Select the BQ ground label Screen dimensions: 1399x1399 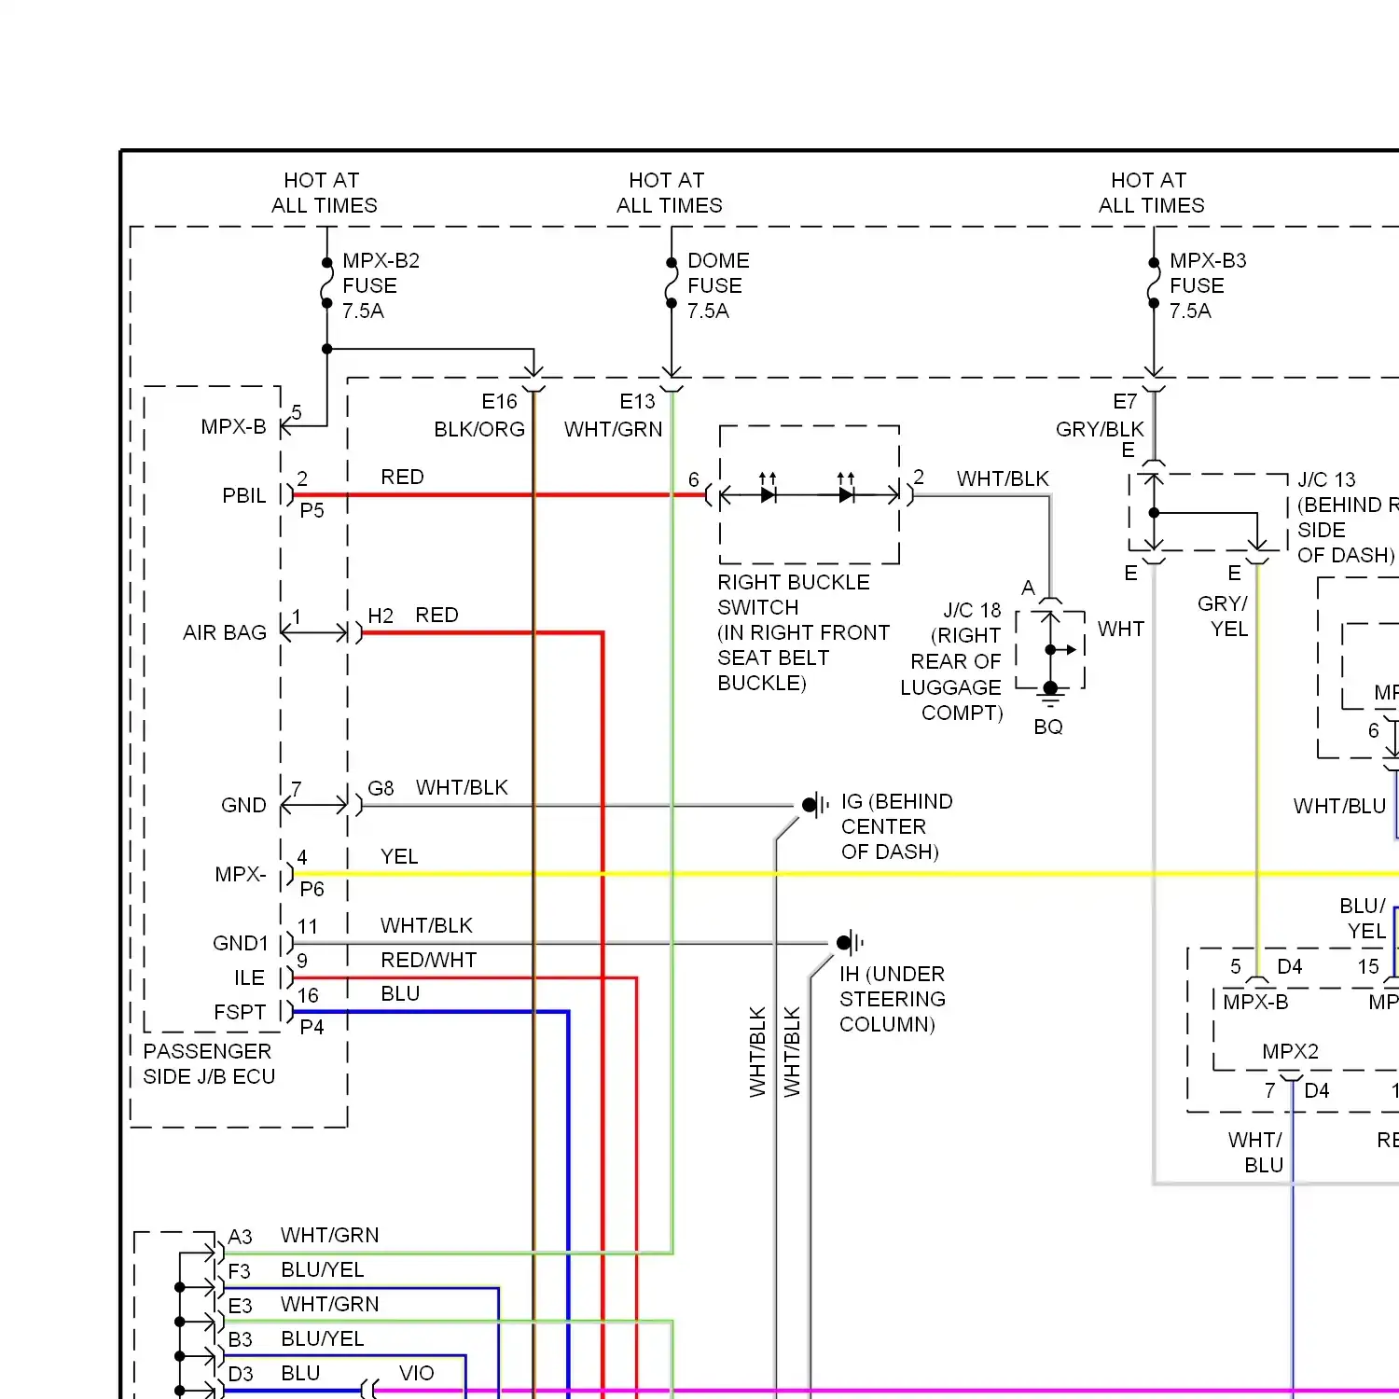tap(1048, 727)
